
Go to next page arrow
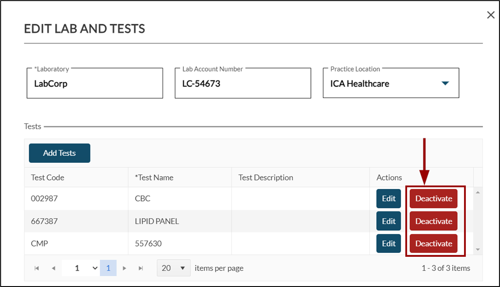coord(124,268)
